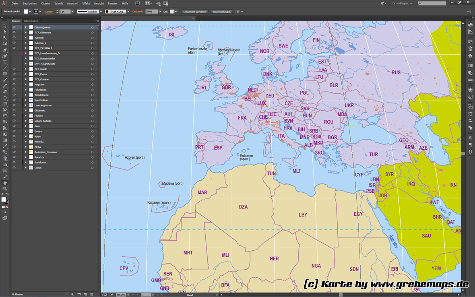
Task: Open the Grundlagen workspace dropdown
Action: [402, 3]
